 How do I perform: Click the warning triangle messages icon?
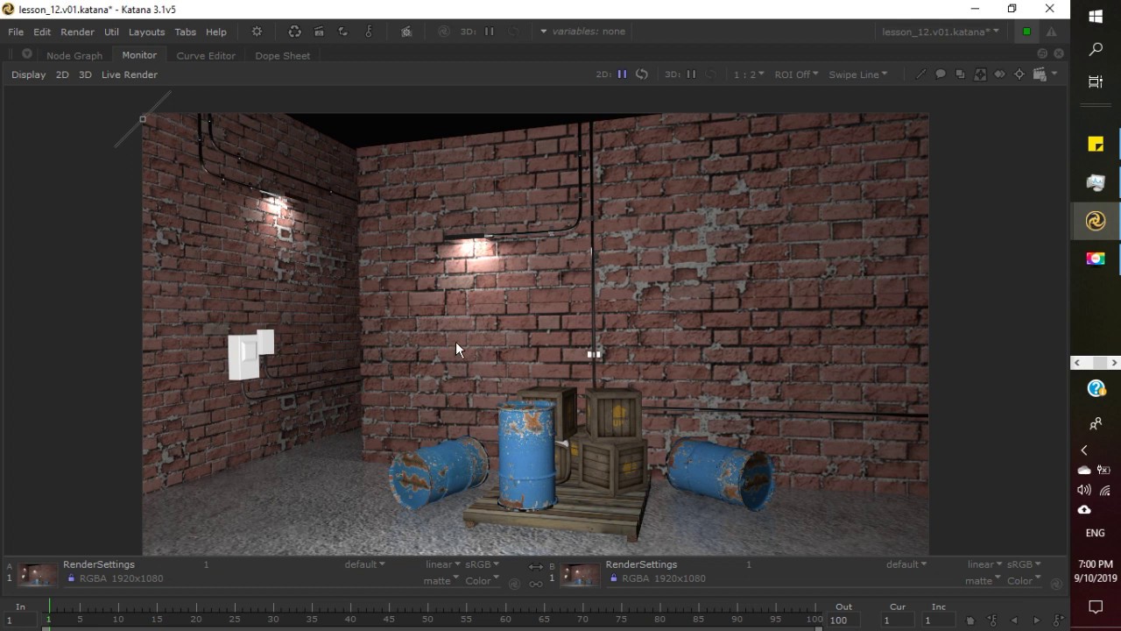pos(1051,32)
